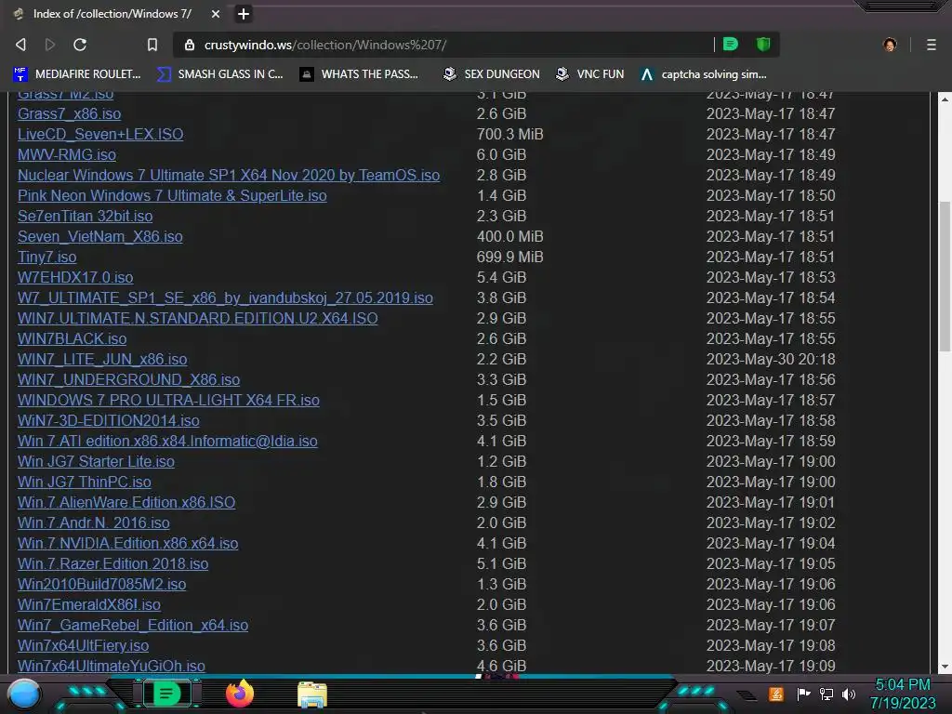This screenshot has height=714, width=952.
Task: Open the network status tray icon
Action: coord(826,694)
